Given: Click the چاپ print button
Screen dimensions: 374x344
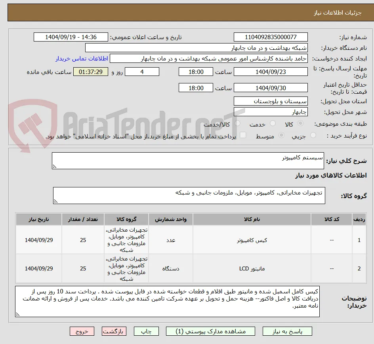Looking at the screenshot, I should click(x=146, y=331).
